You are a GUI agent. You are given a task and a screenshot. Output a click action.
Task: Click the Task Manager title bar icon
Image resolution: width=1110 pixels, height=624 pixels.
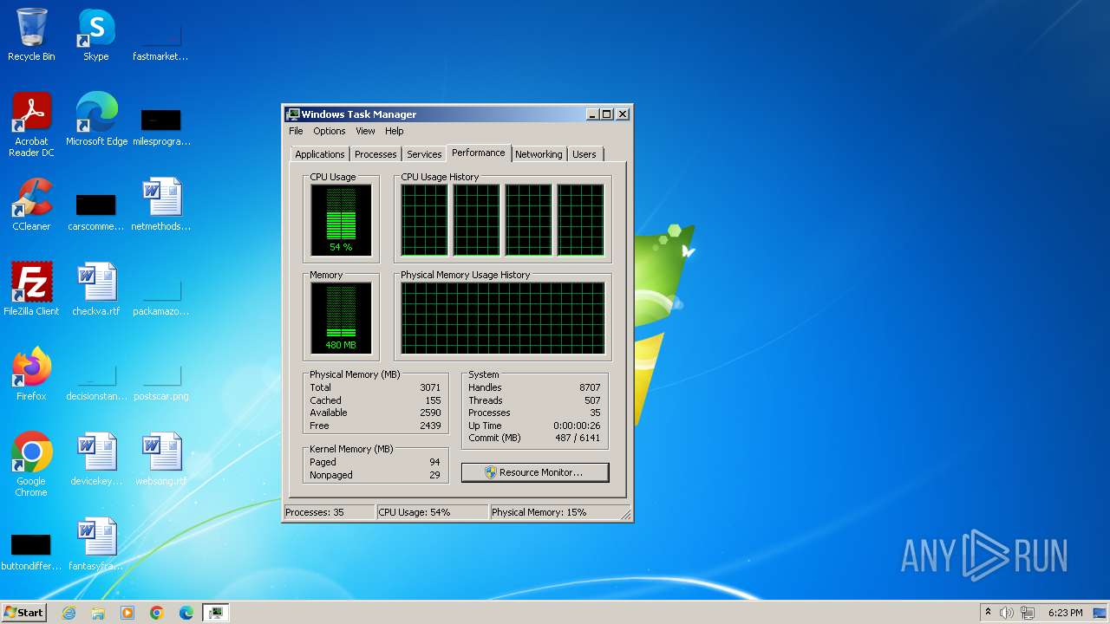(x=293, y=114)
